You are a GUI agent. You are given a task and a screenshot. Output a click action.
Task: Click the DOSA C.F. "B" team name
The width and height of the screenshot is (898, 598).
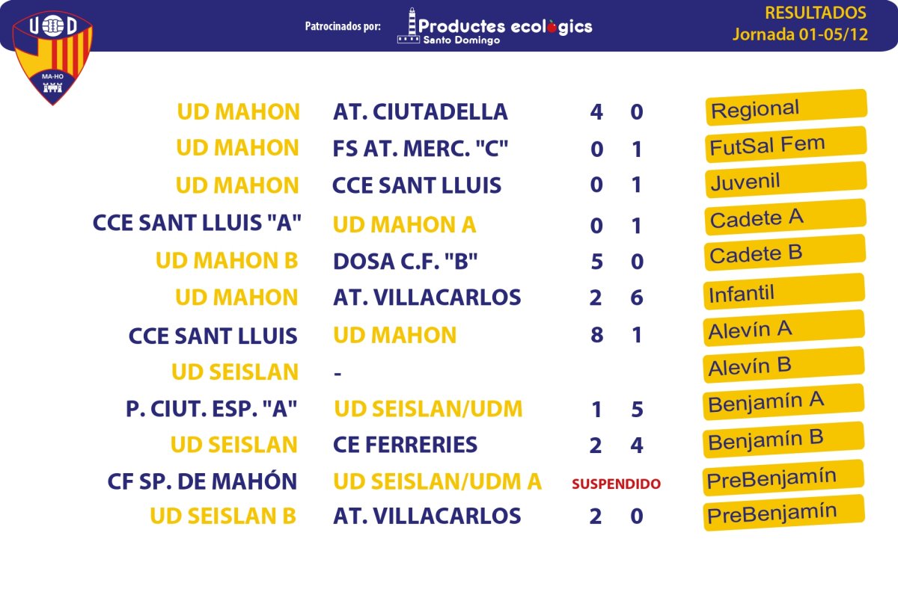[406, 261]
